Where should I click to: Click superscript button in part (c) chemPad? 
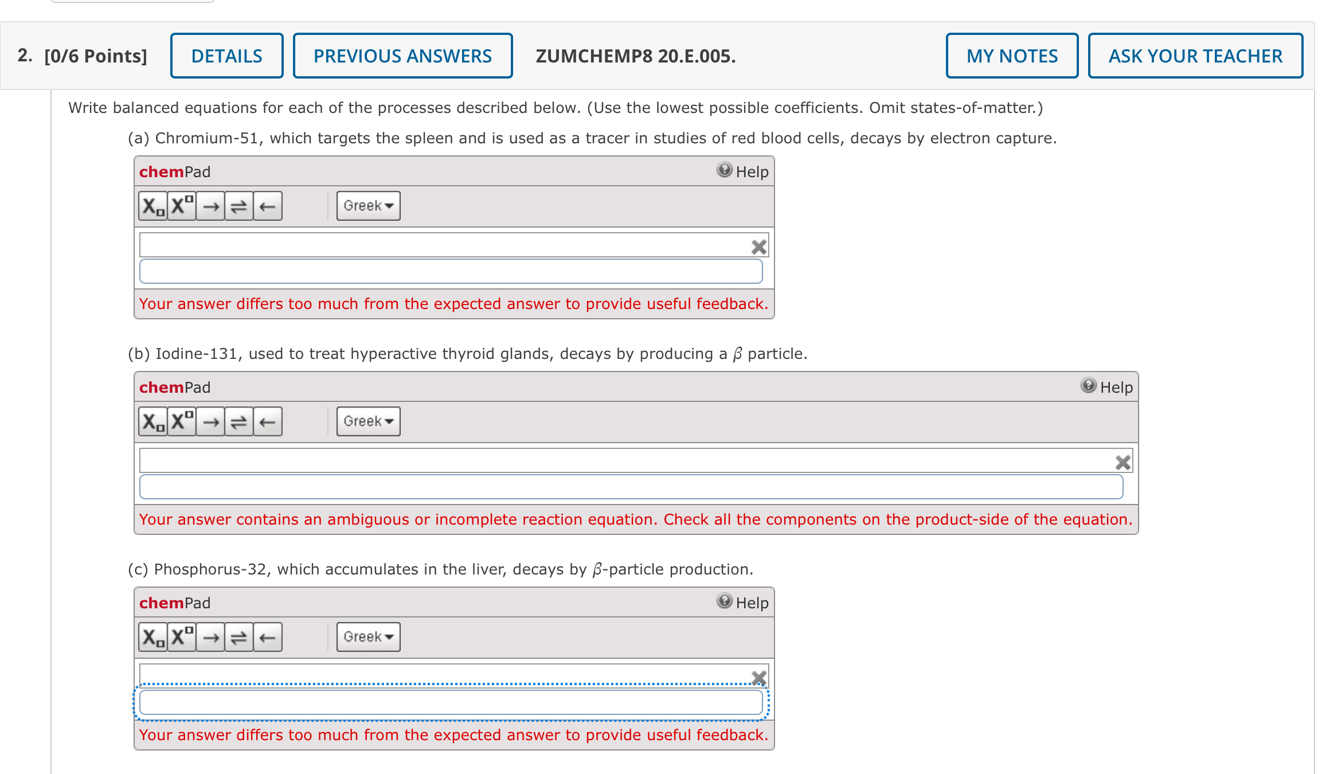(x=182, y=638)
